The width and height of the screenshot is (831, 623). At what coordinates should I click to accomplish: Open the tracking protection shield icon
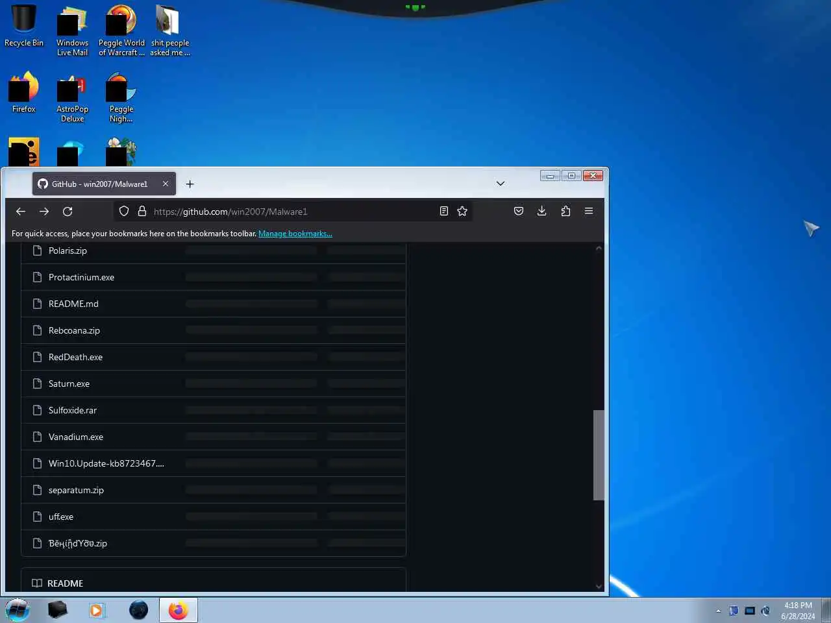pyautogui.click(x=124, y=212)
